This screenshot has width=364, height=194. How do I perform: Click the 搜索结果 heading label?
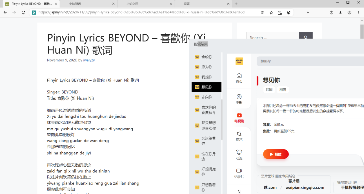point(201,44)
